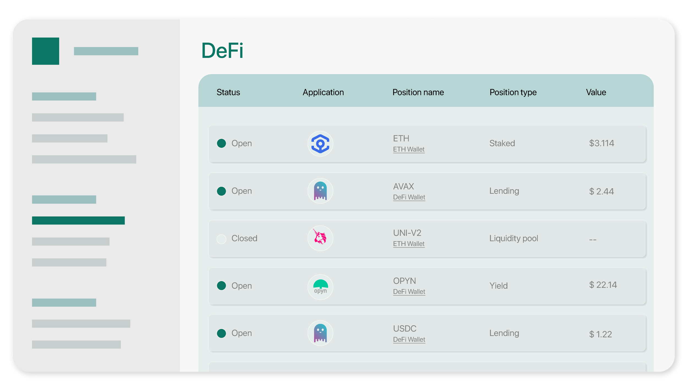Click the Position name column header

click(418, 92)
